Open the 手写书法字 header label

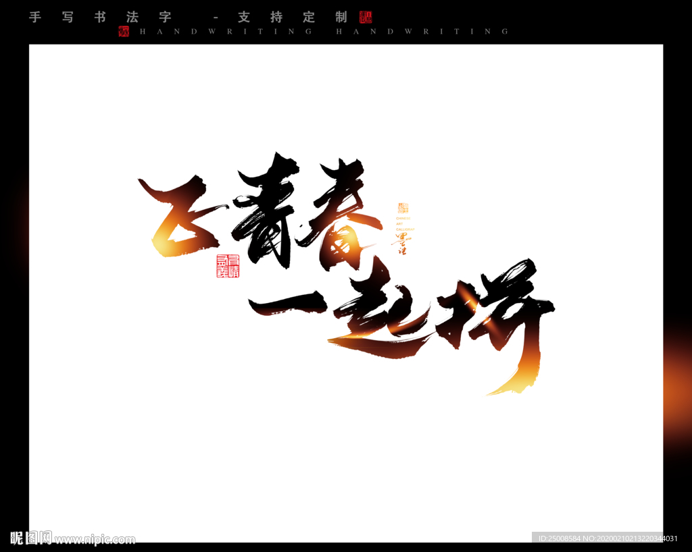(101, 17)
